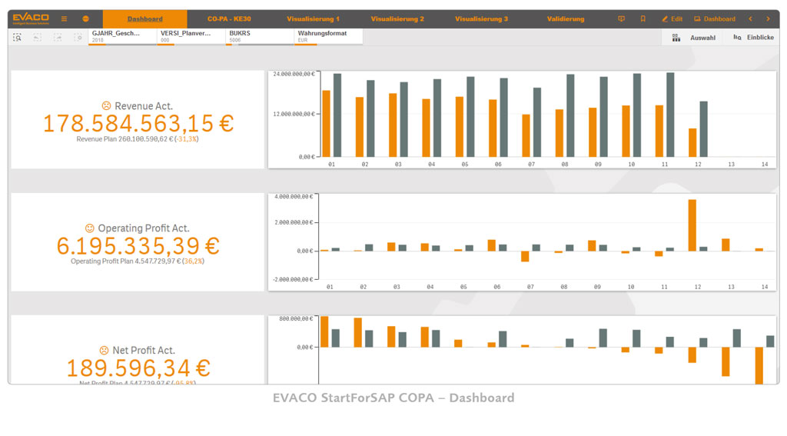Go to previous sheet arrow

tap(750, 18)
